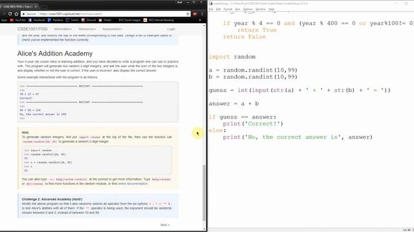The width and height of the screenshot is (414, 232).
Task: Expand the Resources dropdown menu
Action: [x=87, y=29]
